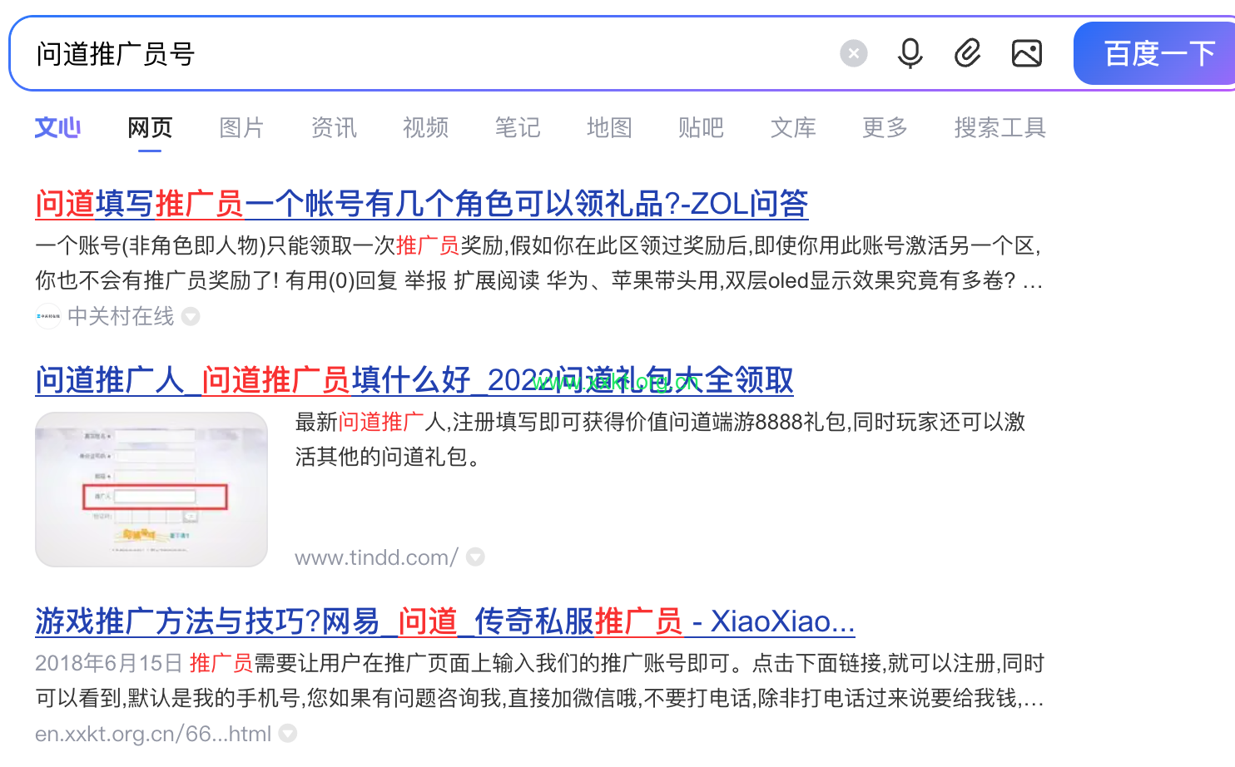The image size is (1235, 767).
Task: Select the 贴吧 tab
Action: pyautogui.click(x=701, y=127)
